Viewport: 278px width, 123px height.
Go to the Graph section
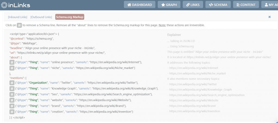tap(169, 5)
